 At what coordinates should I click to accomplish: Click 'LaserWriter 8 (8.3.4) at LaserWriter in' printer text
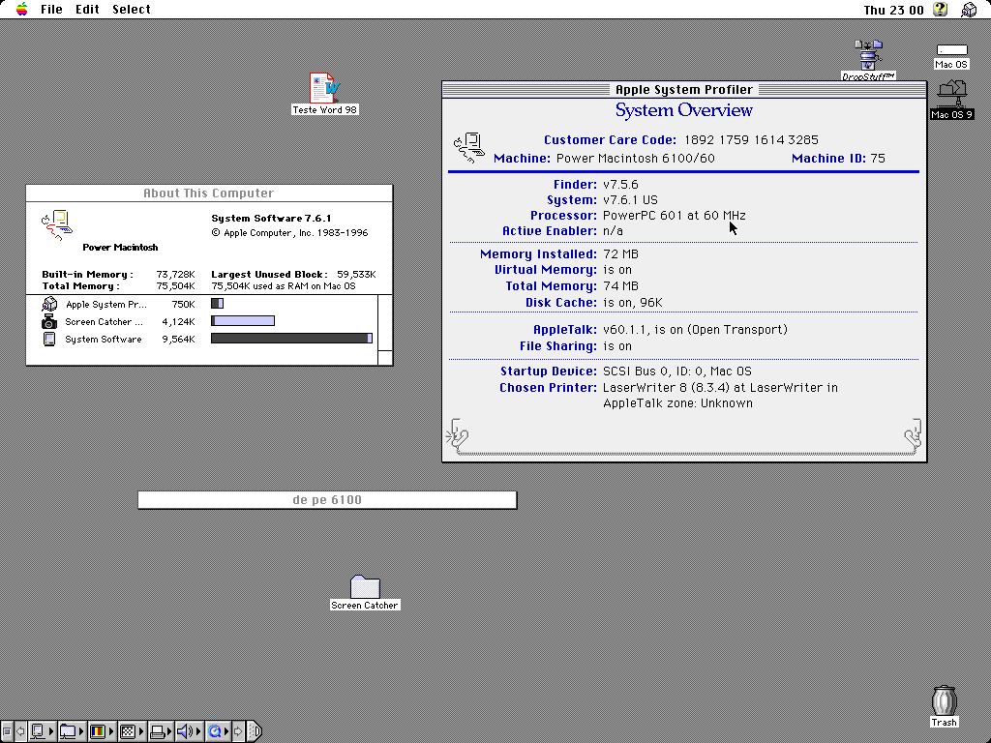pyautogui.click(x=720, y=388)
